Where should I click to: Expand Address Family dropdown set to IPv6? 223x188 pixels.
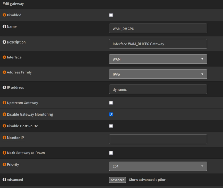(x=158, y=74)
